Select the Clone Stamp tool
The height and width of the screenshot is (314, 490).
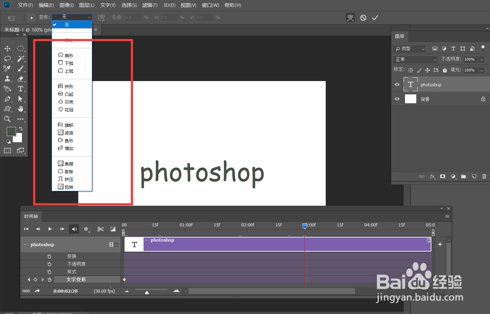click(x=7, y=79)
